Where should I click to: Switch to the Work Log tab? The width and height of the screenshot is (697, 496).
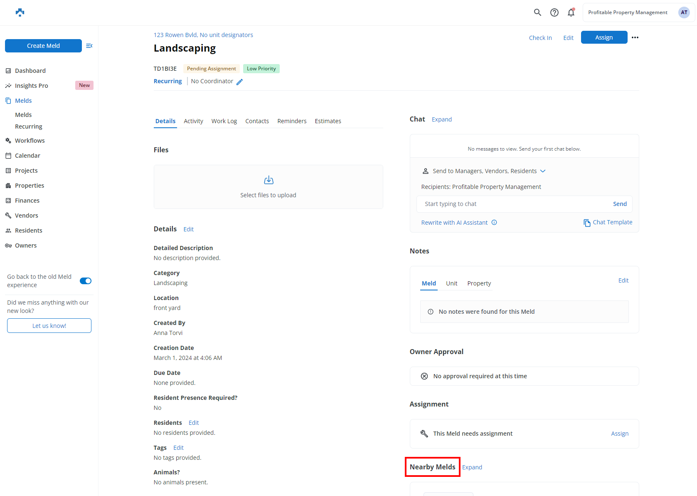(224, 121)
